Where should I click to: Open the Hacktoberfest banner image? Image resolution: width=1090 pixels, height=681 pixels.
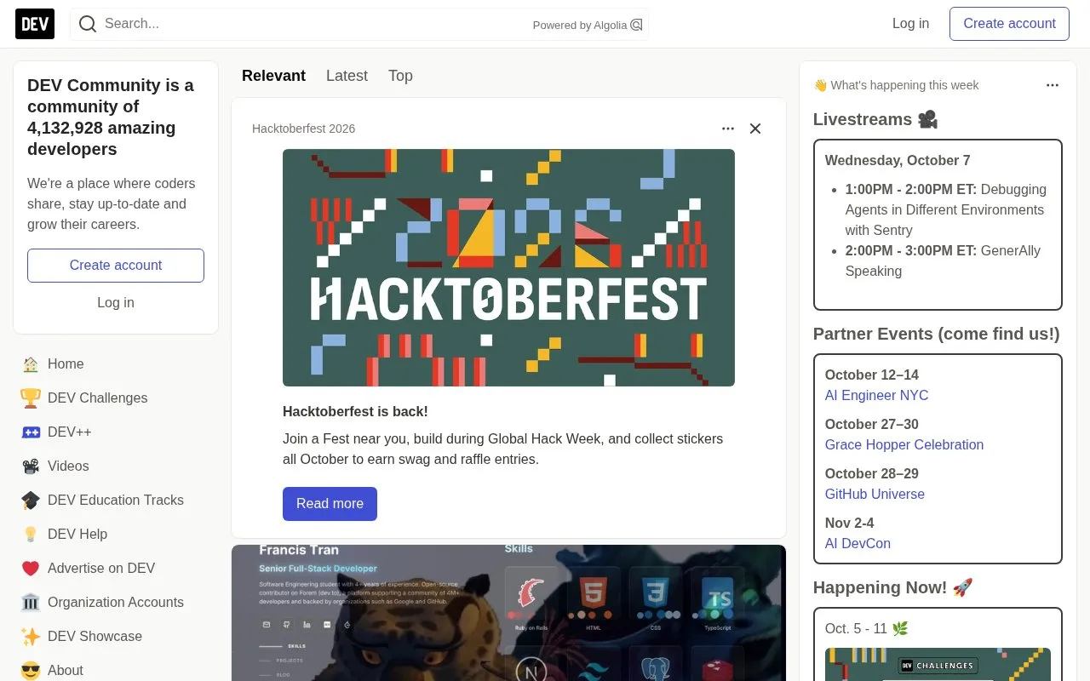coord(508,268)
